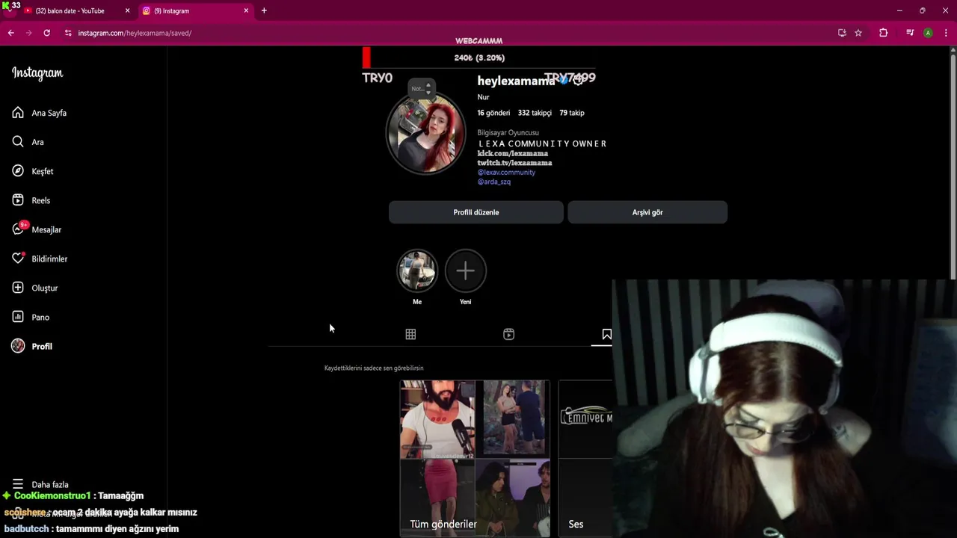Open the @lexav.community mention
This screenshot has height=538, width=957.
[x=506, y=172]
